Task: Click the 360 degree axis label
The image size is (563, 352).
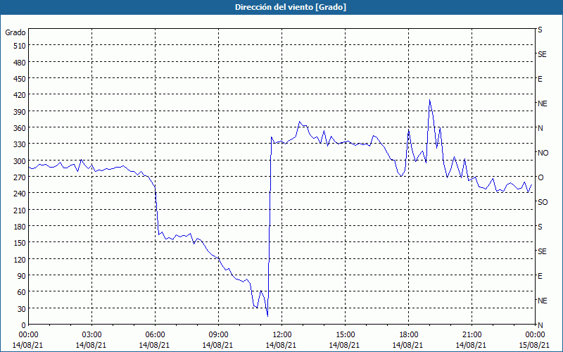Action: click(x=20, y=128)
